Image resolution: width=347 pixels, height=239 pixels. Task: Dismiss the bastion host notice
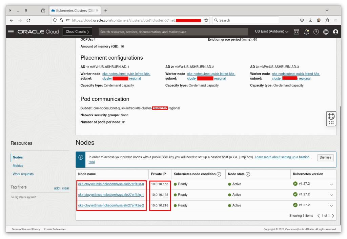click(325, 157)
